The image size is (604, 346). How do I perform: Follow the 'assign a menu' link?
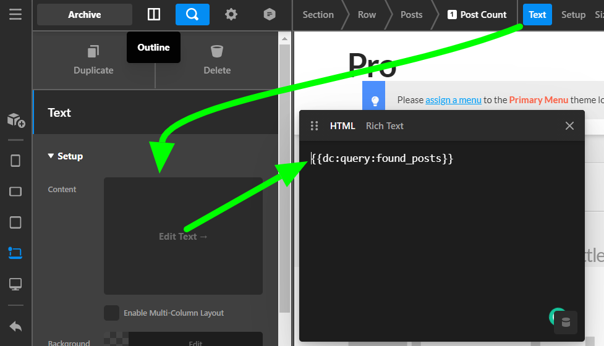[453, 99]
